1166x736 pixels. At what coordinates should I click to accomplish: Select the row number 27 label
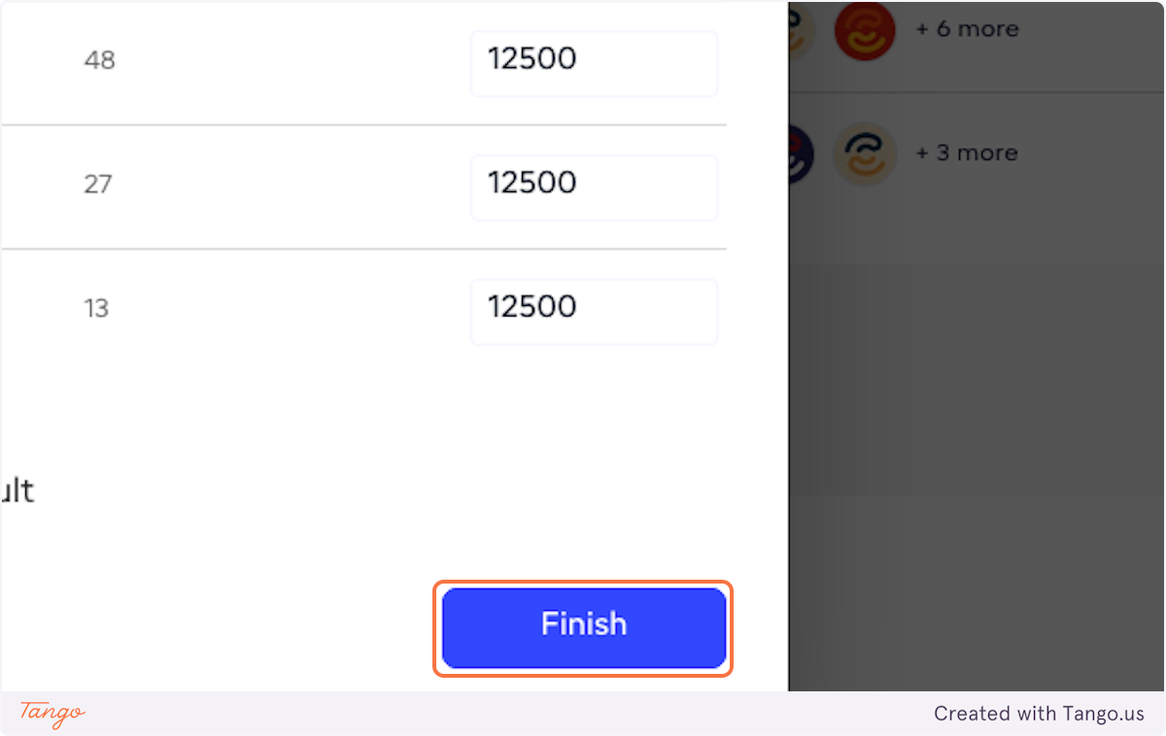coord(98,184)
